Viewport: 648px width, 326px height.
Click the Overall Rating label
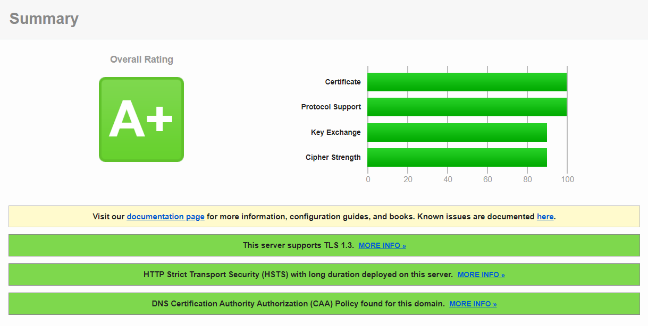point(141,59)
